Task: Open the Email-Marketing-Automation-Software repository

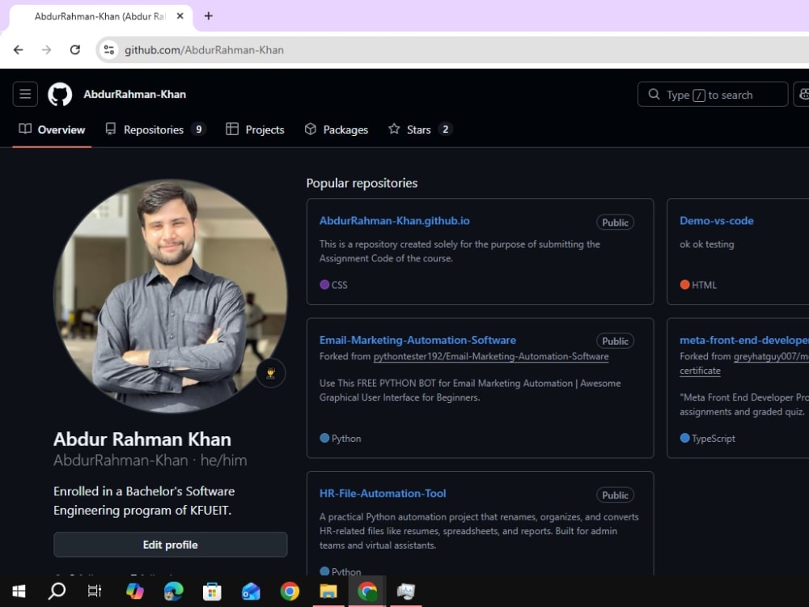Action: tap(417, 340)
